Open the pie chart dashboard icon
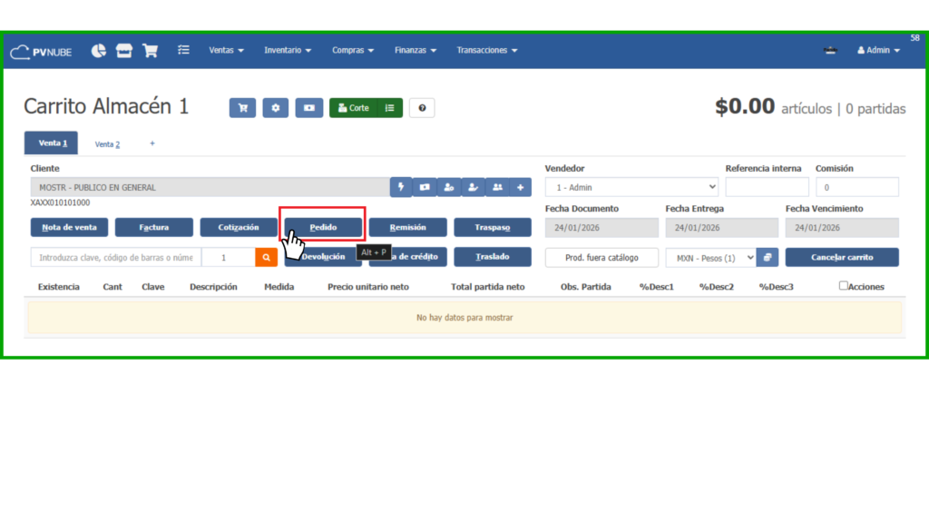The width and height of the screenshot is (929, 523). [x=99, y=51]
